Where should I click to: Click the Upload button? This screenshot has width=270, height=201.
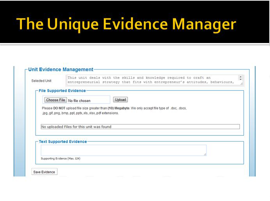pos(120,100)
